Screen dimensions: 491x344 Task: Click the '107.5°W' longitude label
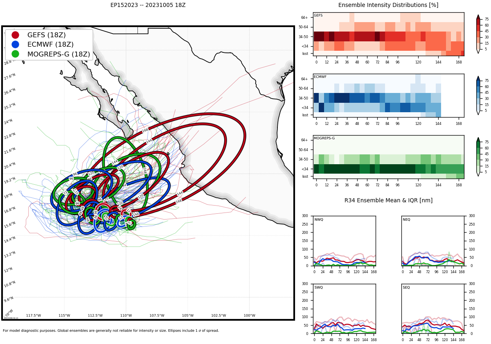157,316
